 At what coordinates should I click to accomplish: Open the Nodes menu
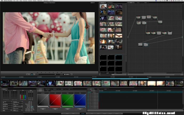pos(35,1)
